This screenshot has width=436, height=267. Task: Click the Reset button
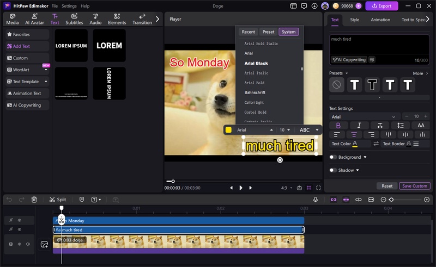point(387,186)
